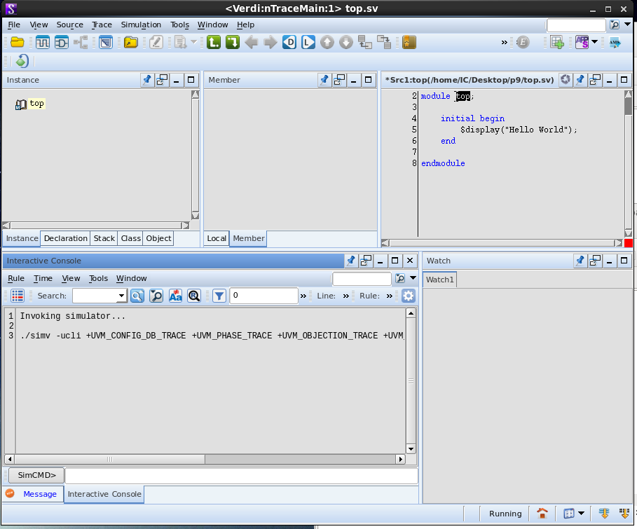Select the top instance in tree

[36, 104]
